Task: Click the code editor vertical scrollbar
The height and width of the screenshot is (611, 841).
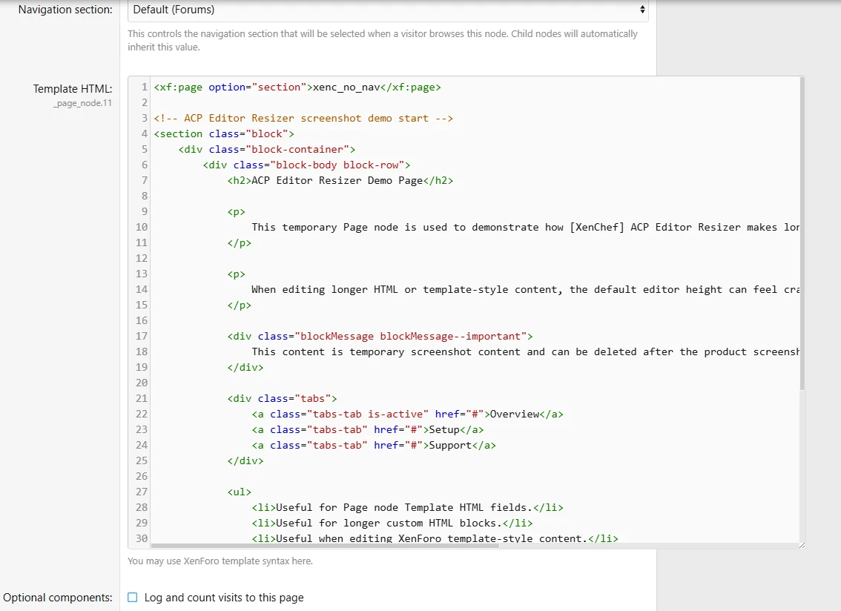Action: (x=802, y=234)
